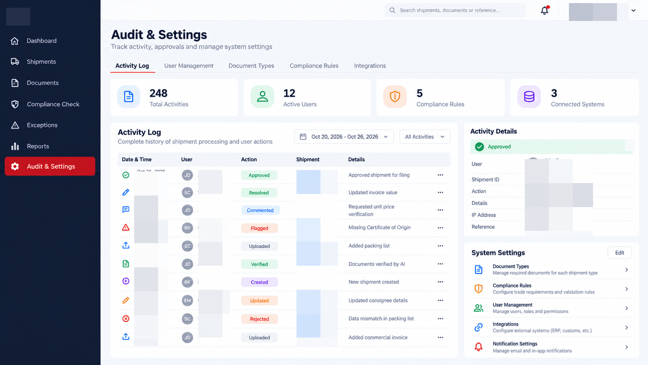Click 'Added commercial invoice' details text
Viewport: 648px width, 365px height.
[378, 337]
